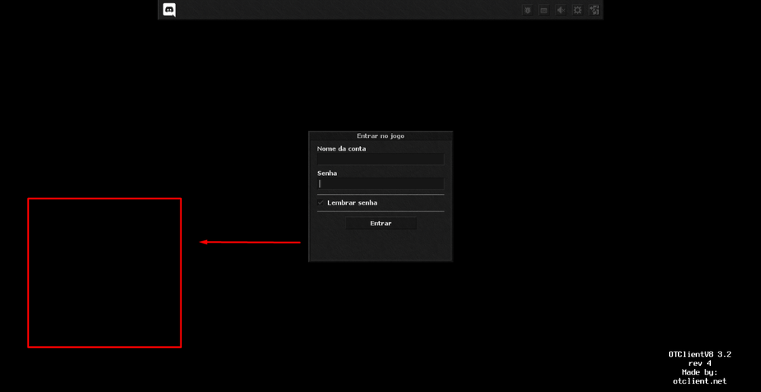Click the 'Lembrar senha' label text

point(352,203)
